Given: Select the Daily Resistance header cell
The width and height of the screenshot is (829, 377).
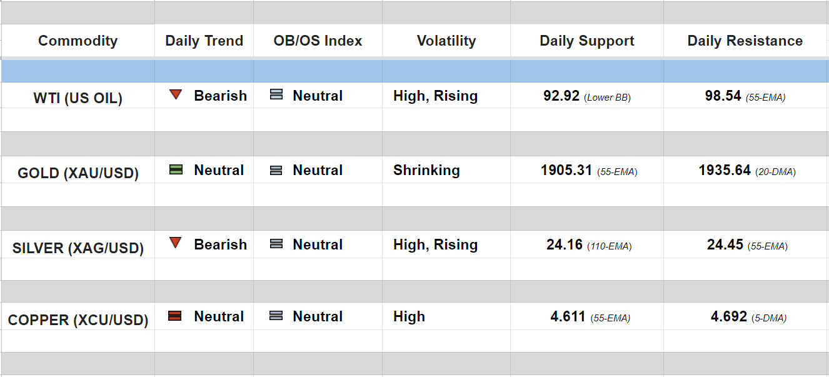Looking at the screenshot, I should [x=745, y=41].
